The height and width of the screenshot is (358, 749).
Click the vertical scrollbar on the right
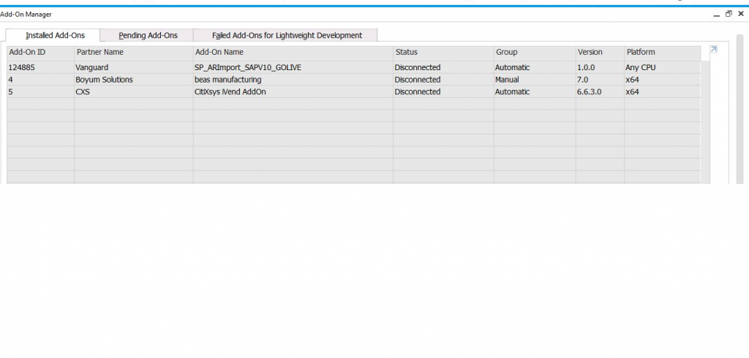(x=739, y=110)
